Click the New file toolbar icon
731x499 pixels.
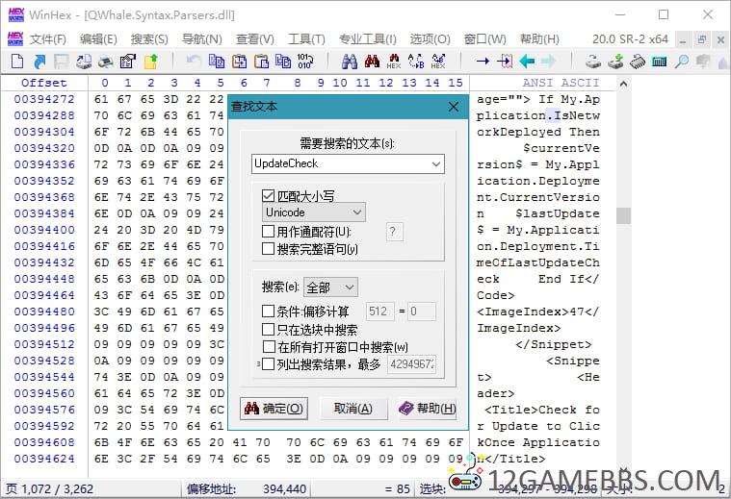coord(16,62)
